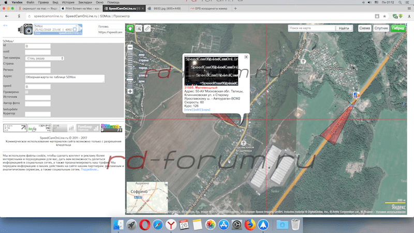414x233 pixels.
Task: Activate the zoom-to-area magnifier map tool
Action: coord(139,28)
